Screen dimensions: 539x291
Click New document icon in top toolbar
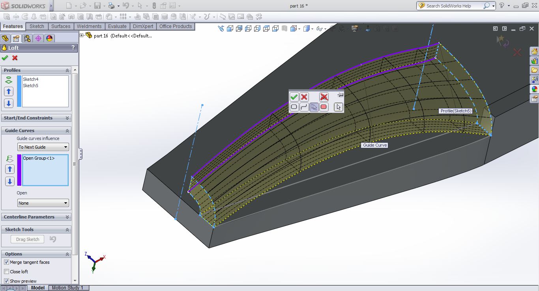click(x=69, y=6)
